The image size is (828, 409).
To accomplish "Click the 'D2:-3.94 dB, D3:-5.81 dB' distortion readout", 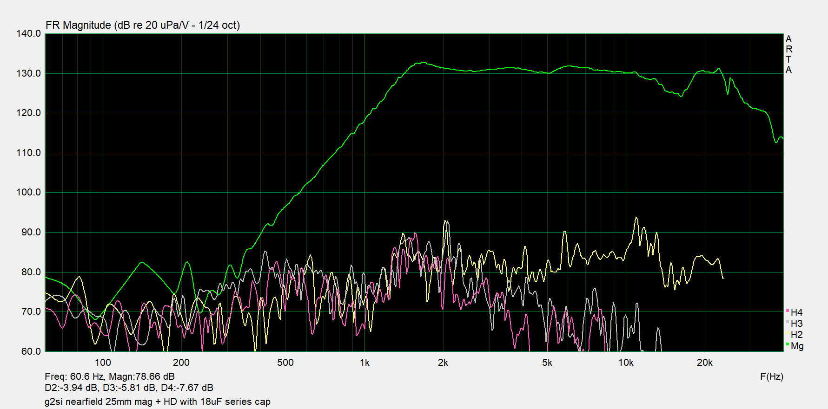I will [x=100, y=388].
